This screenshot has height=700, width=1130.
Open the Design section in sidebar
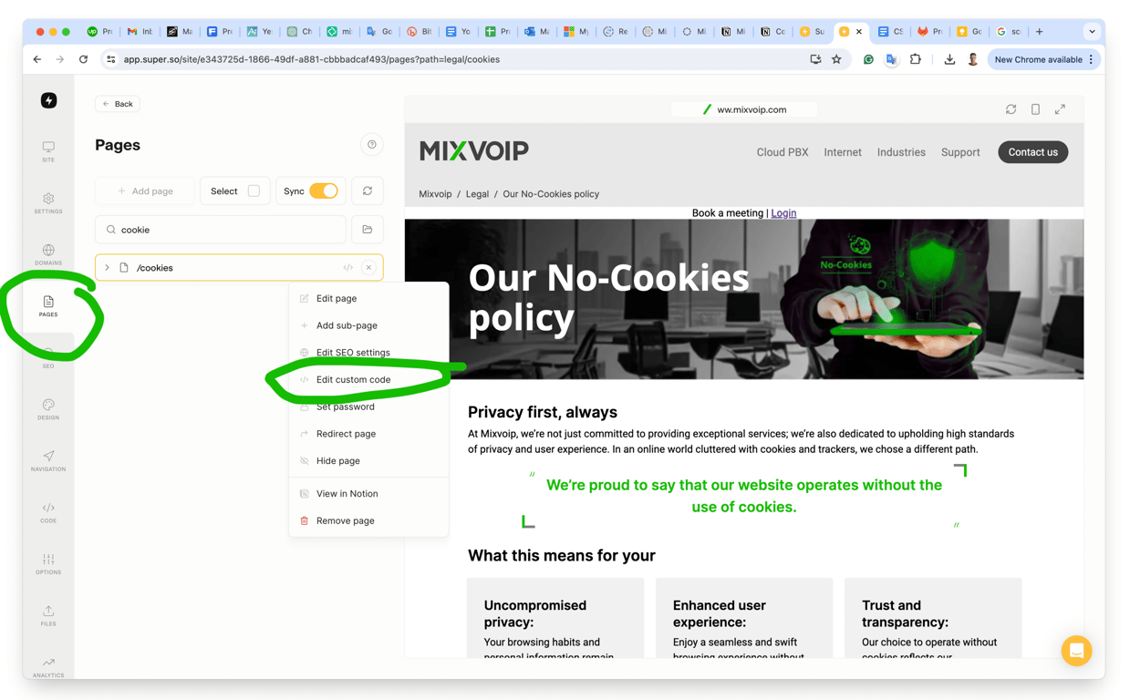[48, 409]
